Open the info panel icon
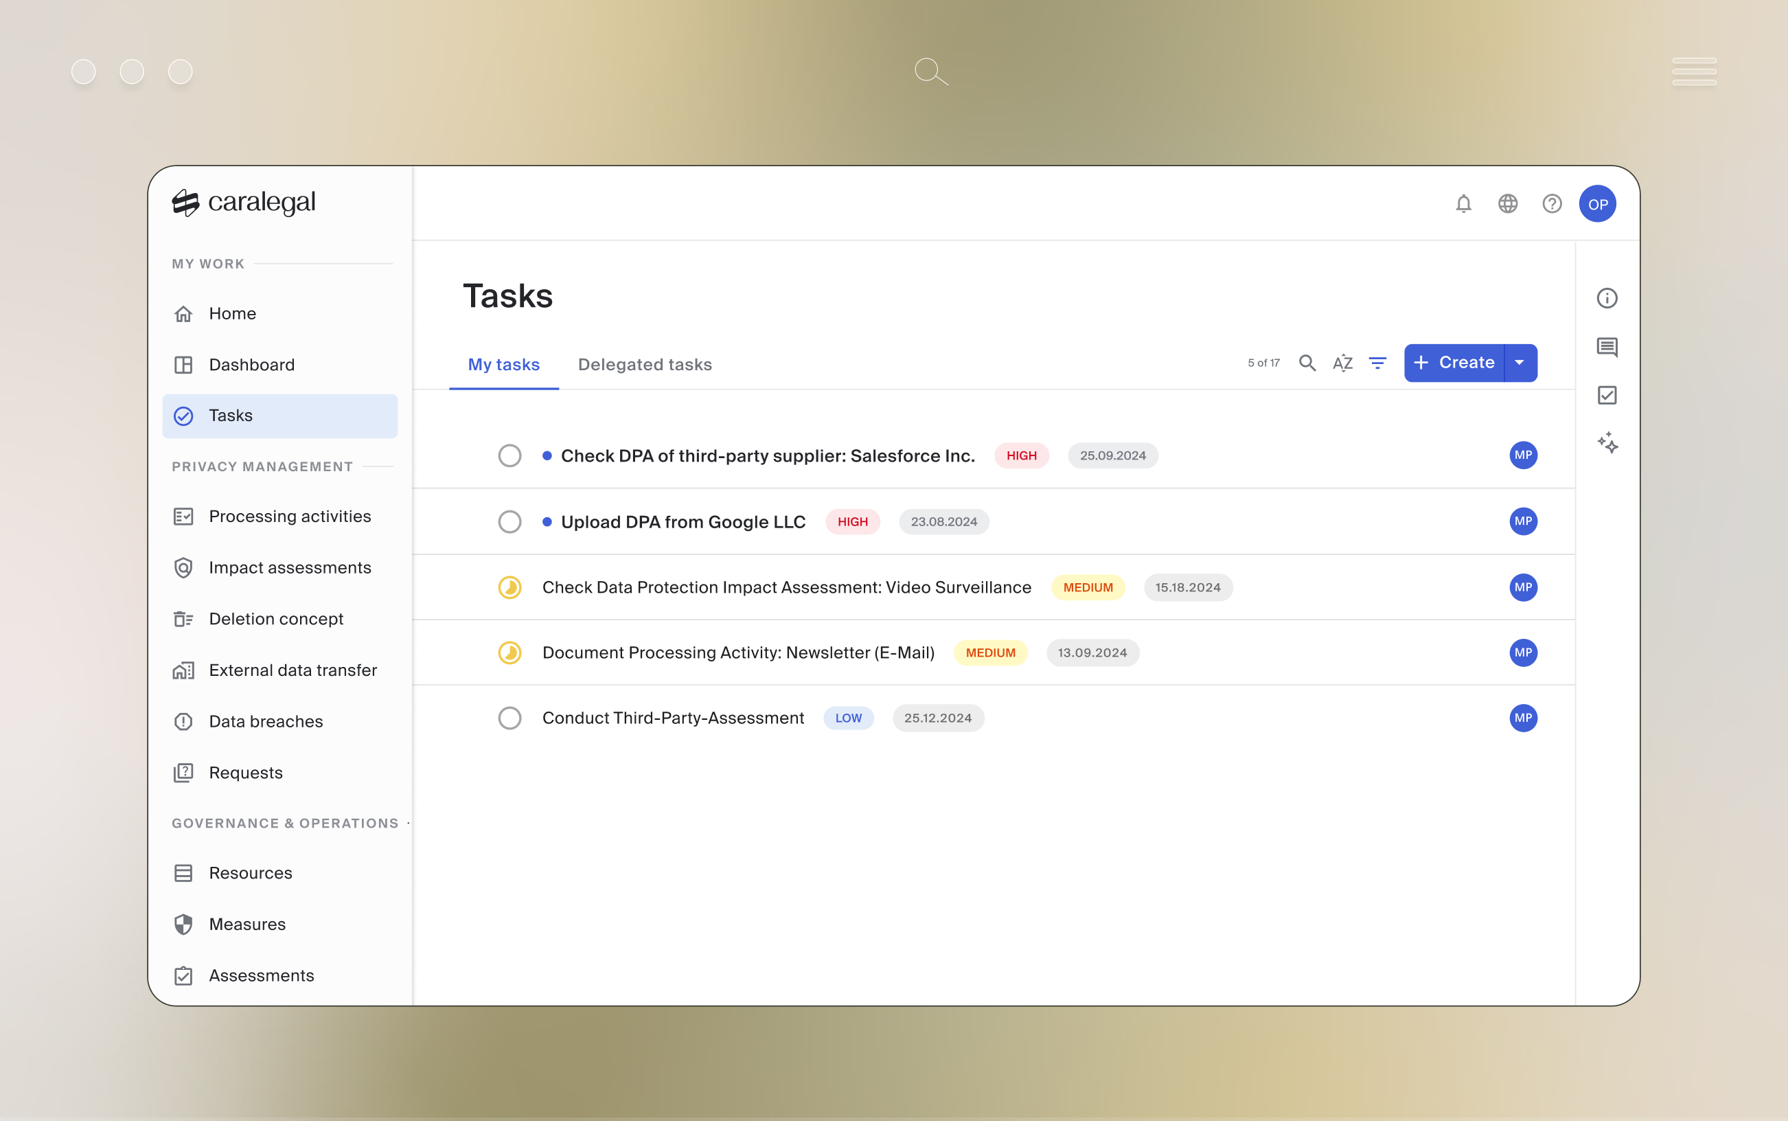The height and width of the screenshot is (1121, 1788). [x=1607, y=298]
